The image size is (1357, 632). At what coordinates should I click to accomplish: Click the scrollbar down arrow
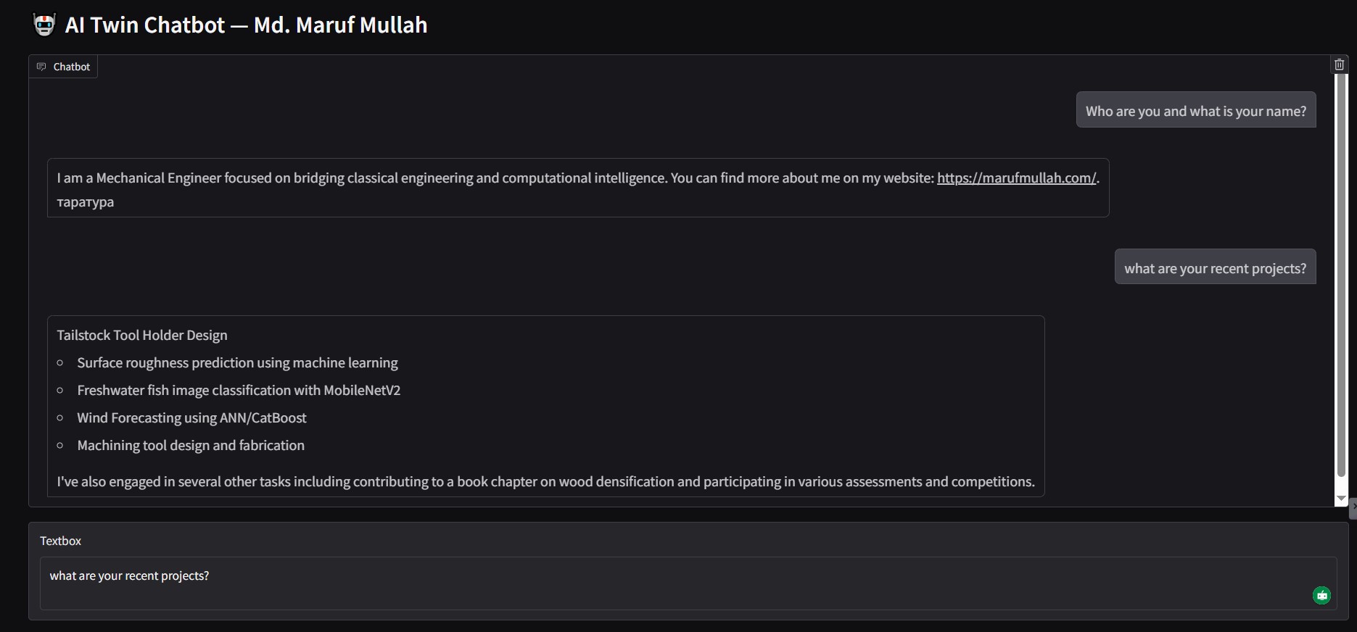point(1341,499)
